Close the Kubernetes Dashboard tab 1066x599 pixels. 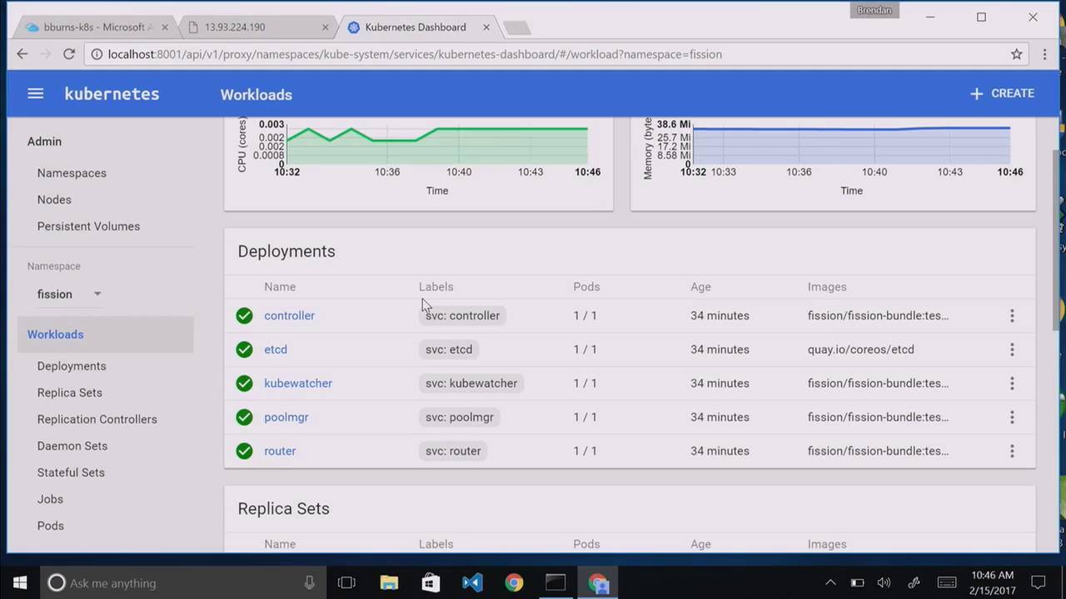(x=485, y=27)
